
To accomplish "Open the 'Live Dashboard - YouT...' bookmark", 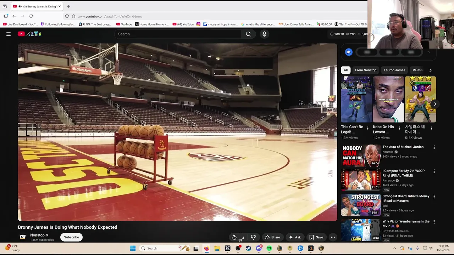I will click(x=20, y=24).
